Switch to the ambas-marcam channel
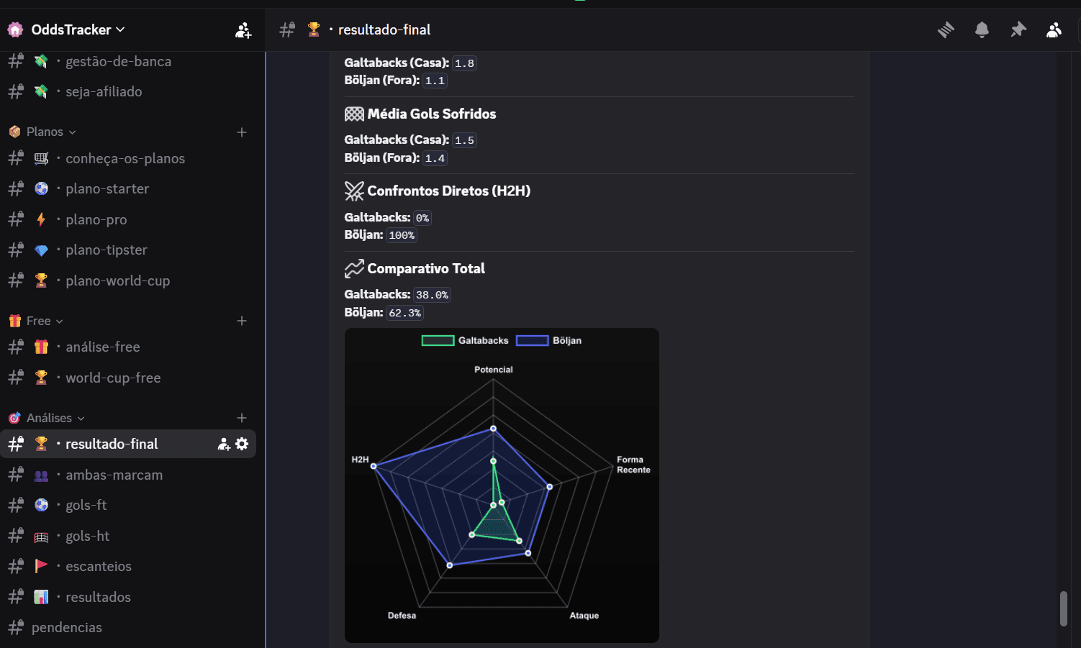The height and width of the screenshot is (648, 1081). click(130, 475)
